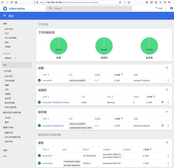
Task: Click the 部署 100% pie chart
Action: tap(59, 46)
